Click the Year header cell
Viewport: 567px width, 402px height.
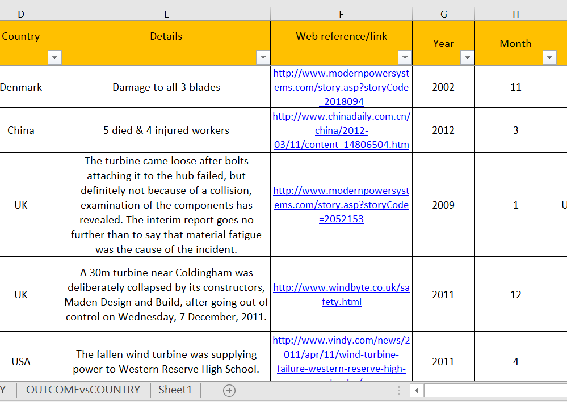(443, 43)
